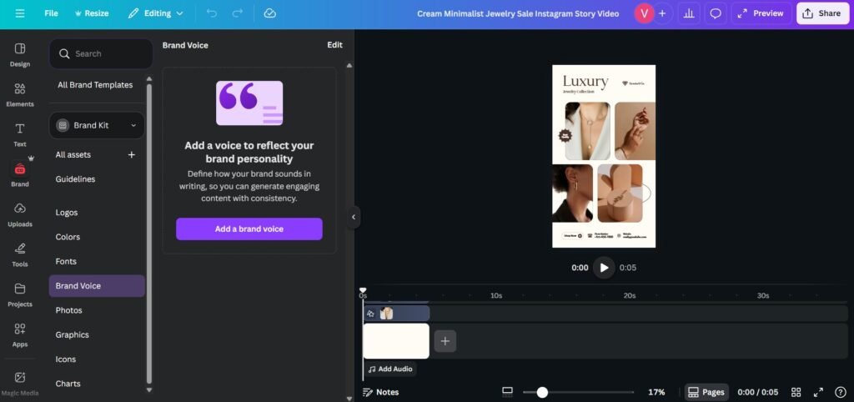854x402 pixels.
Task: Open the Editing mode dropdown
Action: (156, 13)
